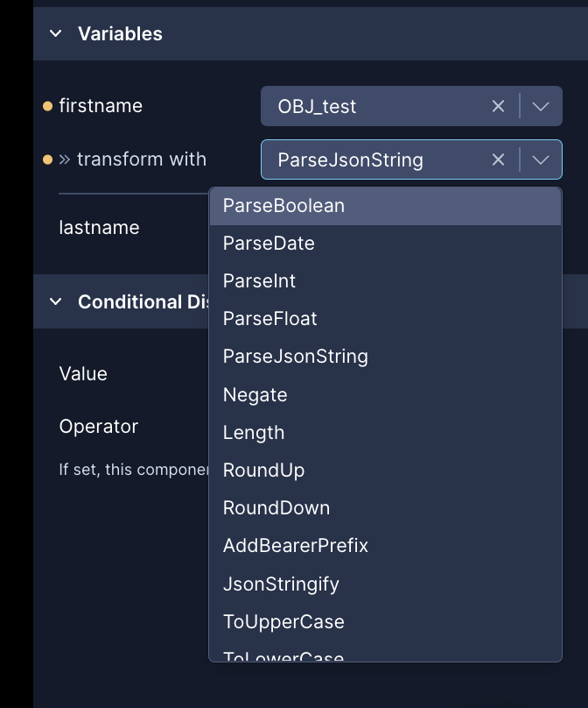Choose RoundUp from the dropdown list
Viewport: 588px width, 708px height.
click(x=263, y=470)
